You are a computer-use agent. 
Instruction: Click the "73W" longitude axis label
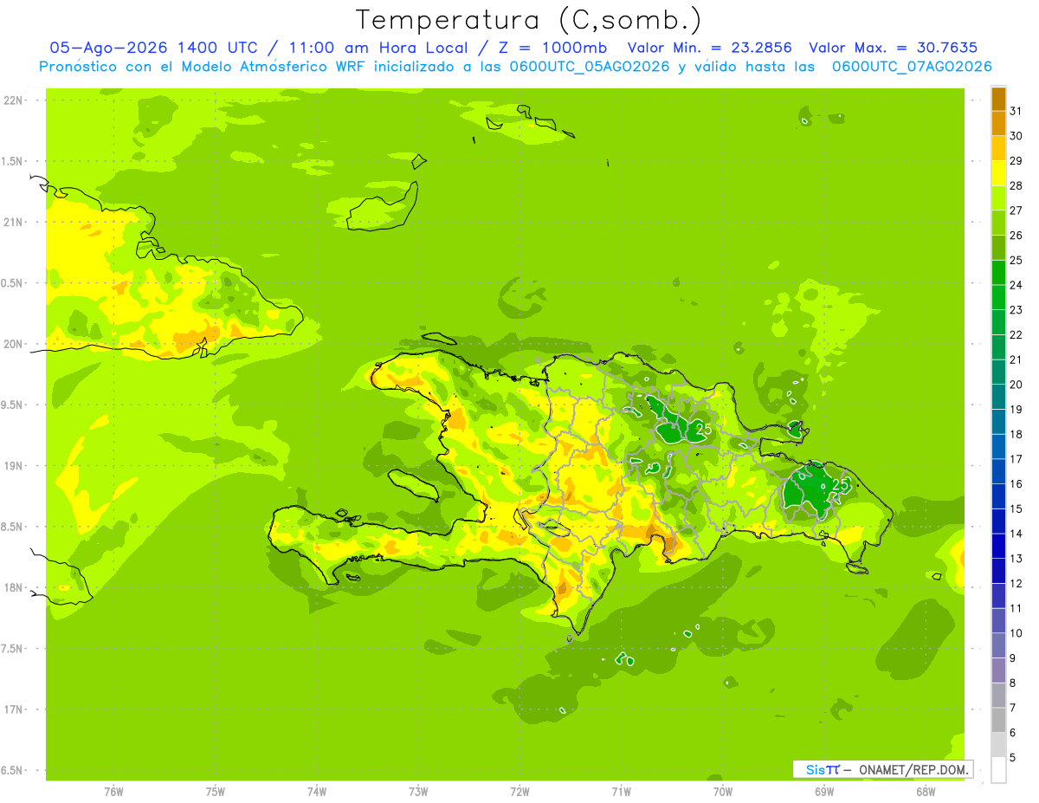(x=418, y=791)
